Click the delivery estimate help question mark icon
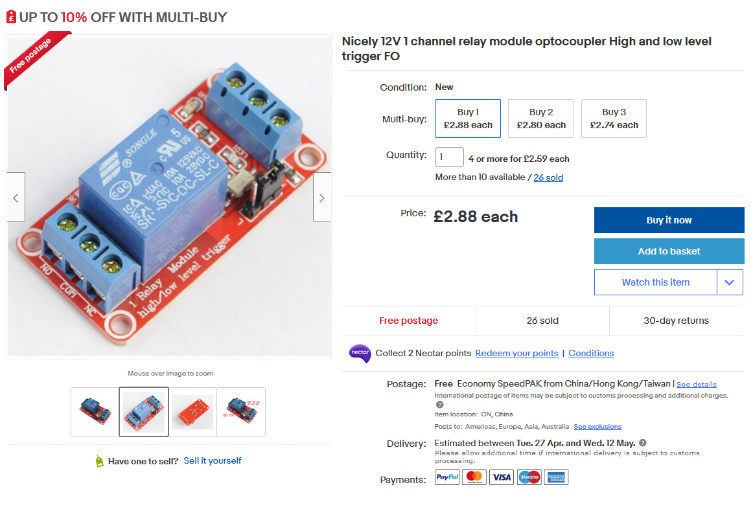 pos(643,443)
